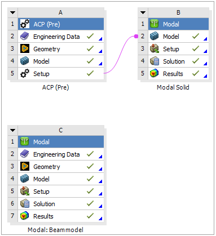The width and height of the screenshot is (216, 236).
Task: Click the Geometry icon in Beammodel system
Action: [25, 166]
